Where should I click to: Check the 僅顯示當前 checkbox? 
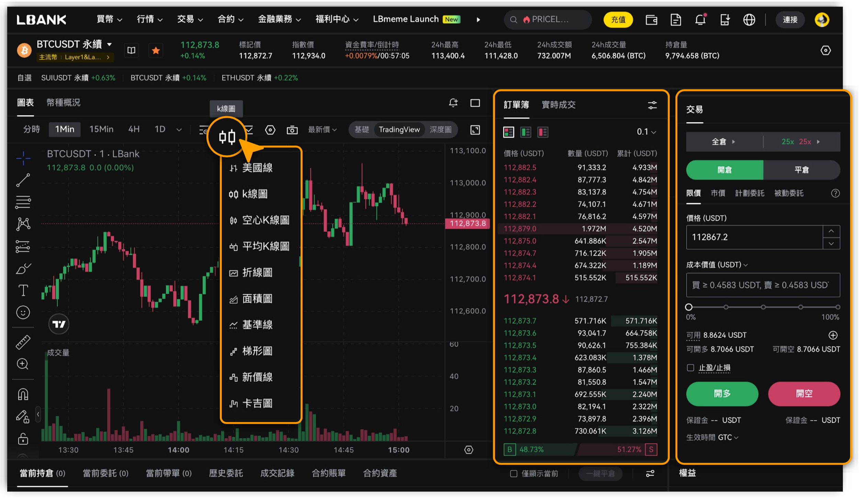pos(514,474)
